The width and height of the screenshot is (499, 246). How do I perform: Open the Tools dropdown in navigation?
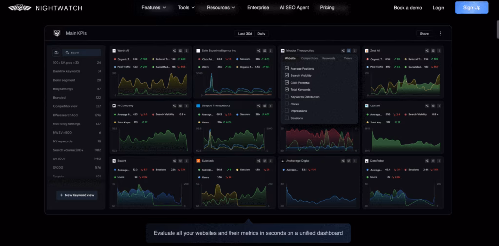tap(186, 8)
